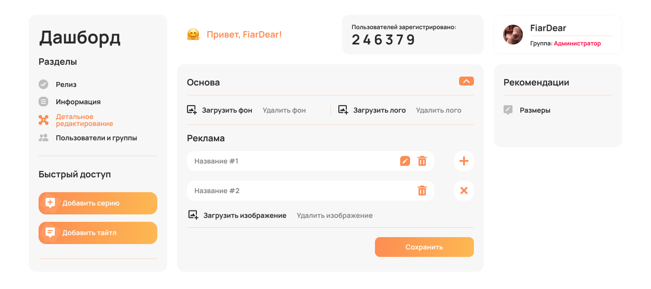
Task: Click the Загрузить лого image icon
Action: point(343,110)
